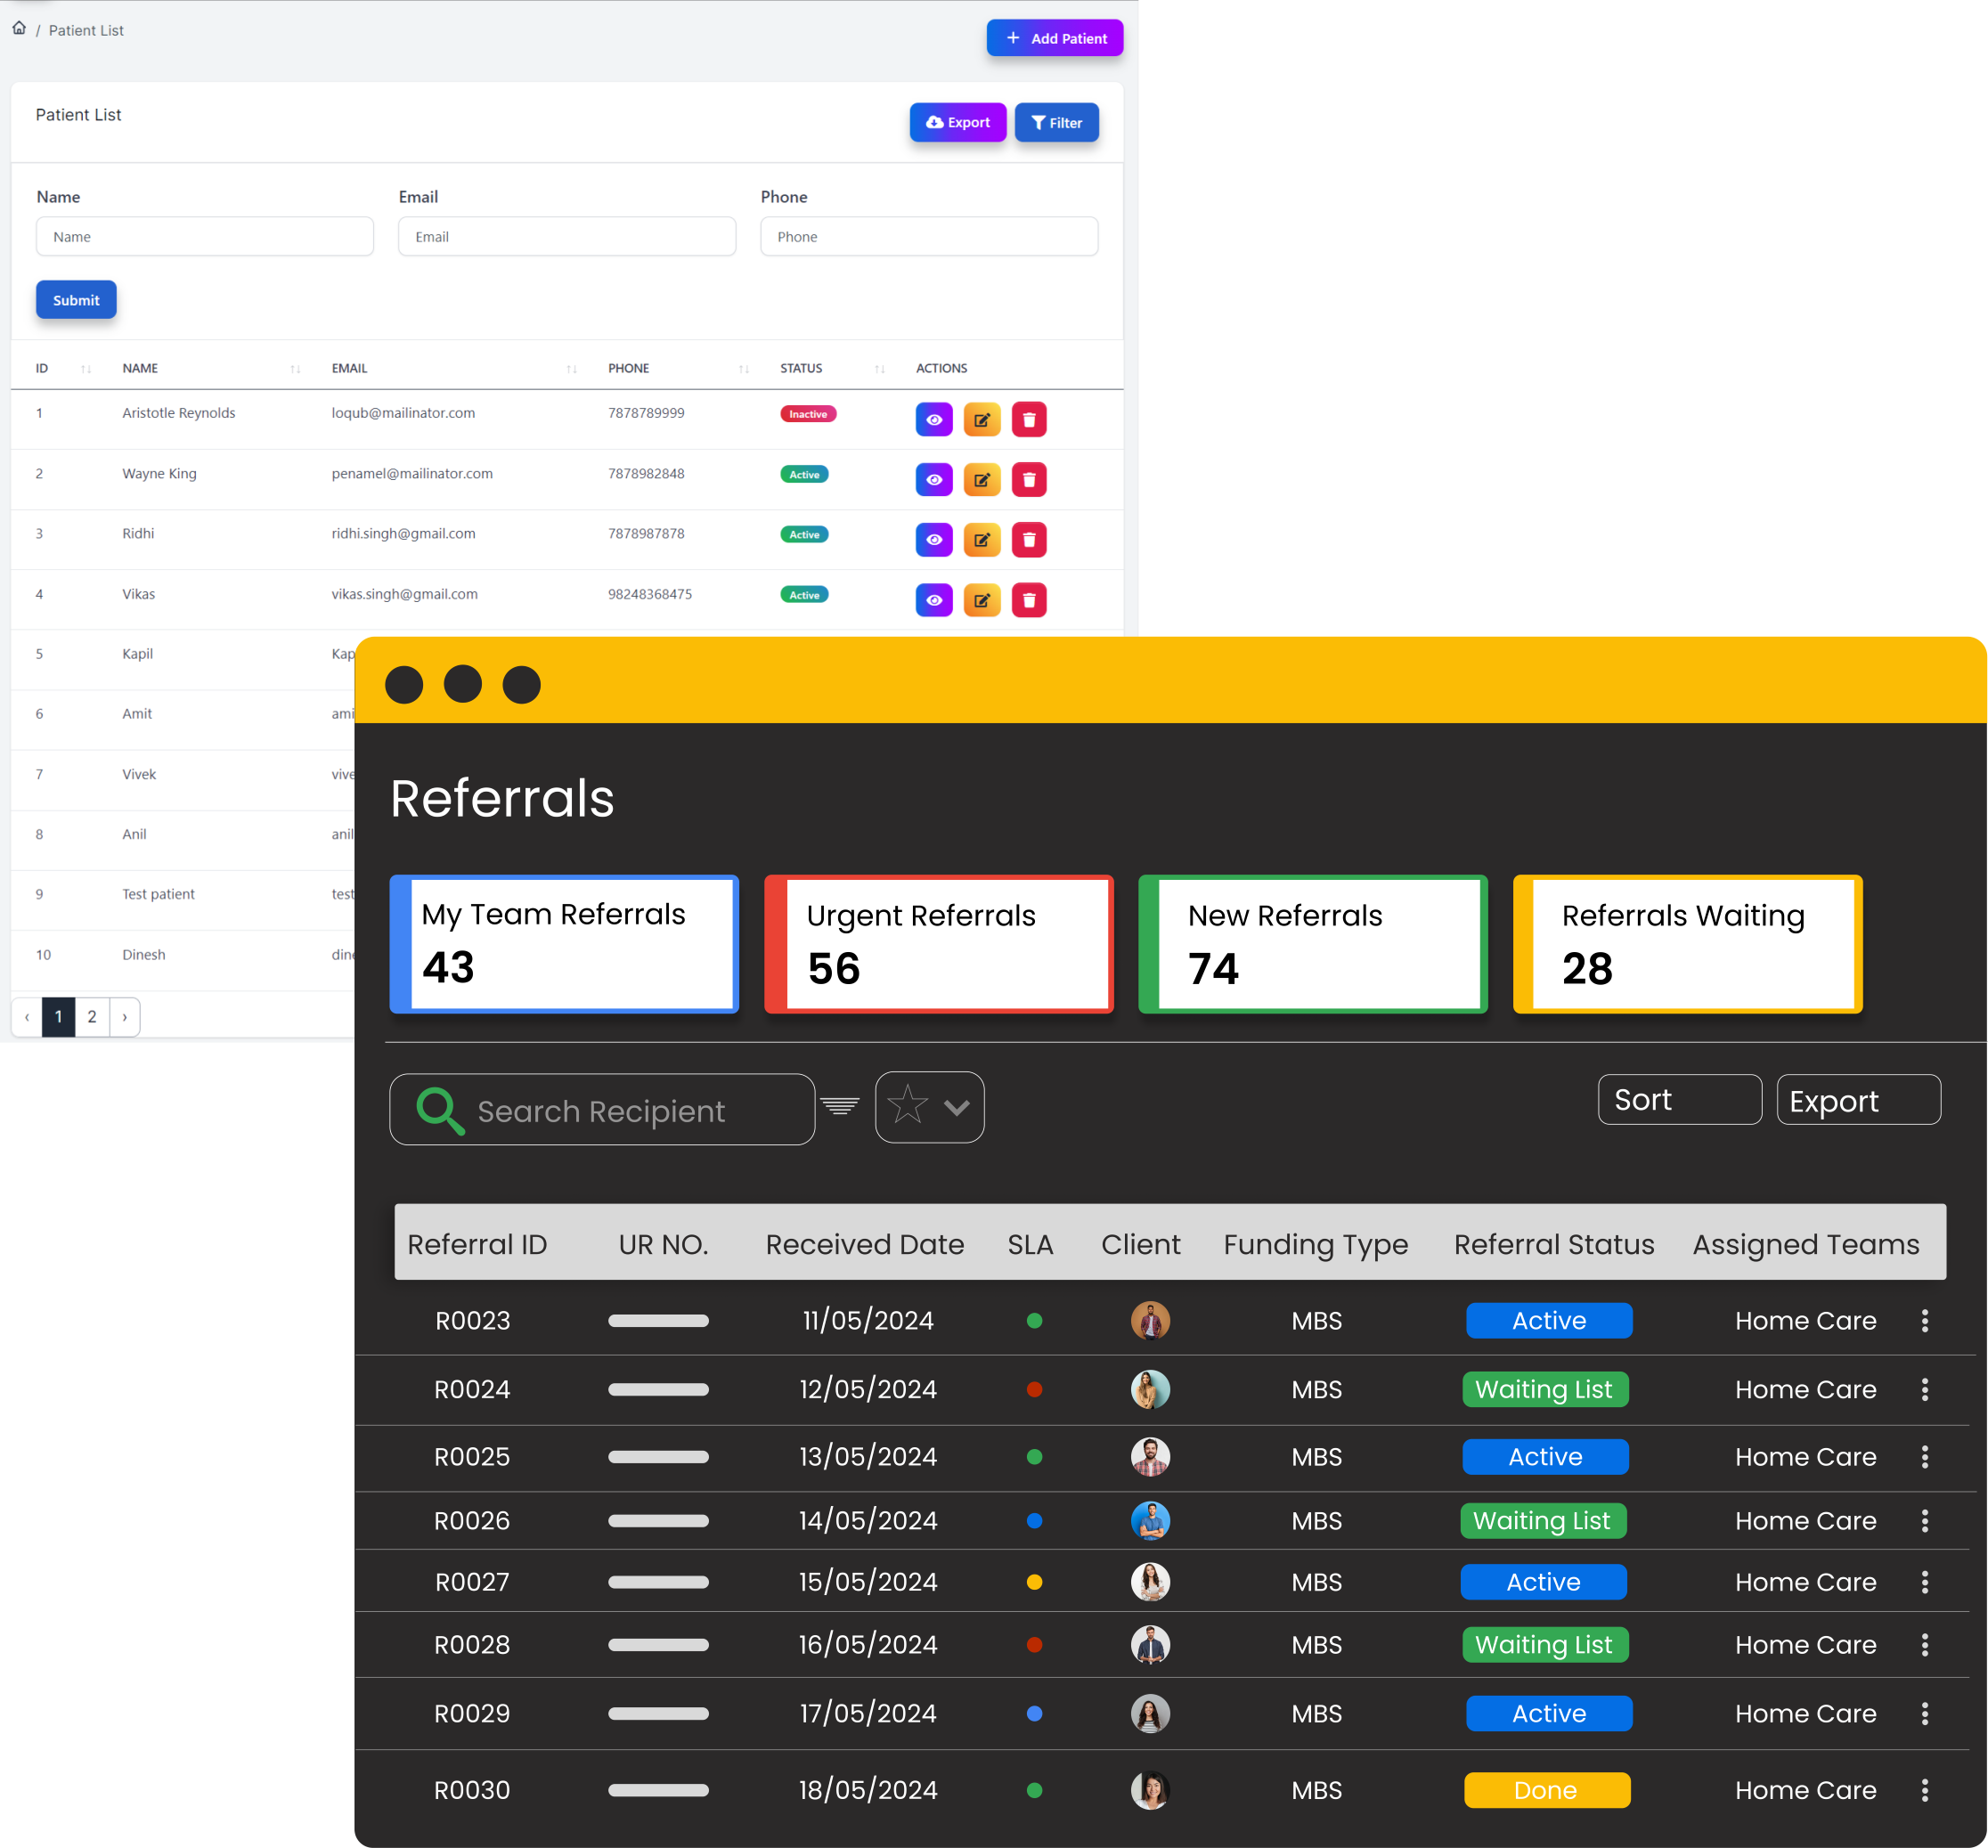Click the home breadcrumb icon

click(19, 28)
